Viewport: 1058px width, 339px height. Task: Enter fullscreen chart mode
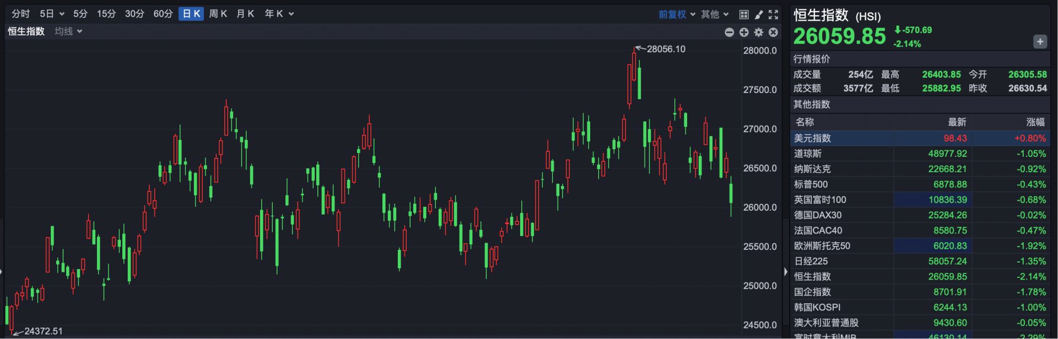(x=774, y=14)
